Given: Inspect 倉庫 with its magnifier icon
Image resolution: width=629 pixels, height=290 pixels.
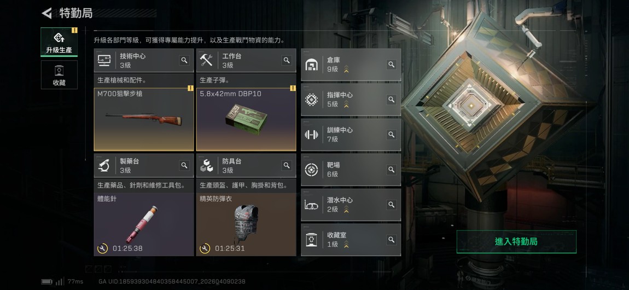Looking at the screenshot, I should 391,65.
